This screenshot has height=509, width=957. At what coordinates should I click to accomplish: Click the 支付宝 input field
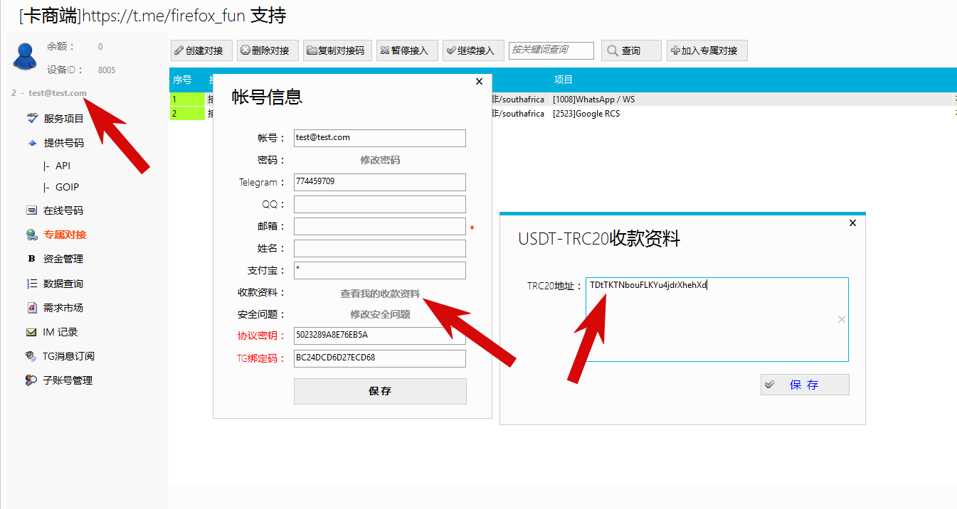click(380, 270)
